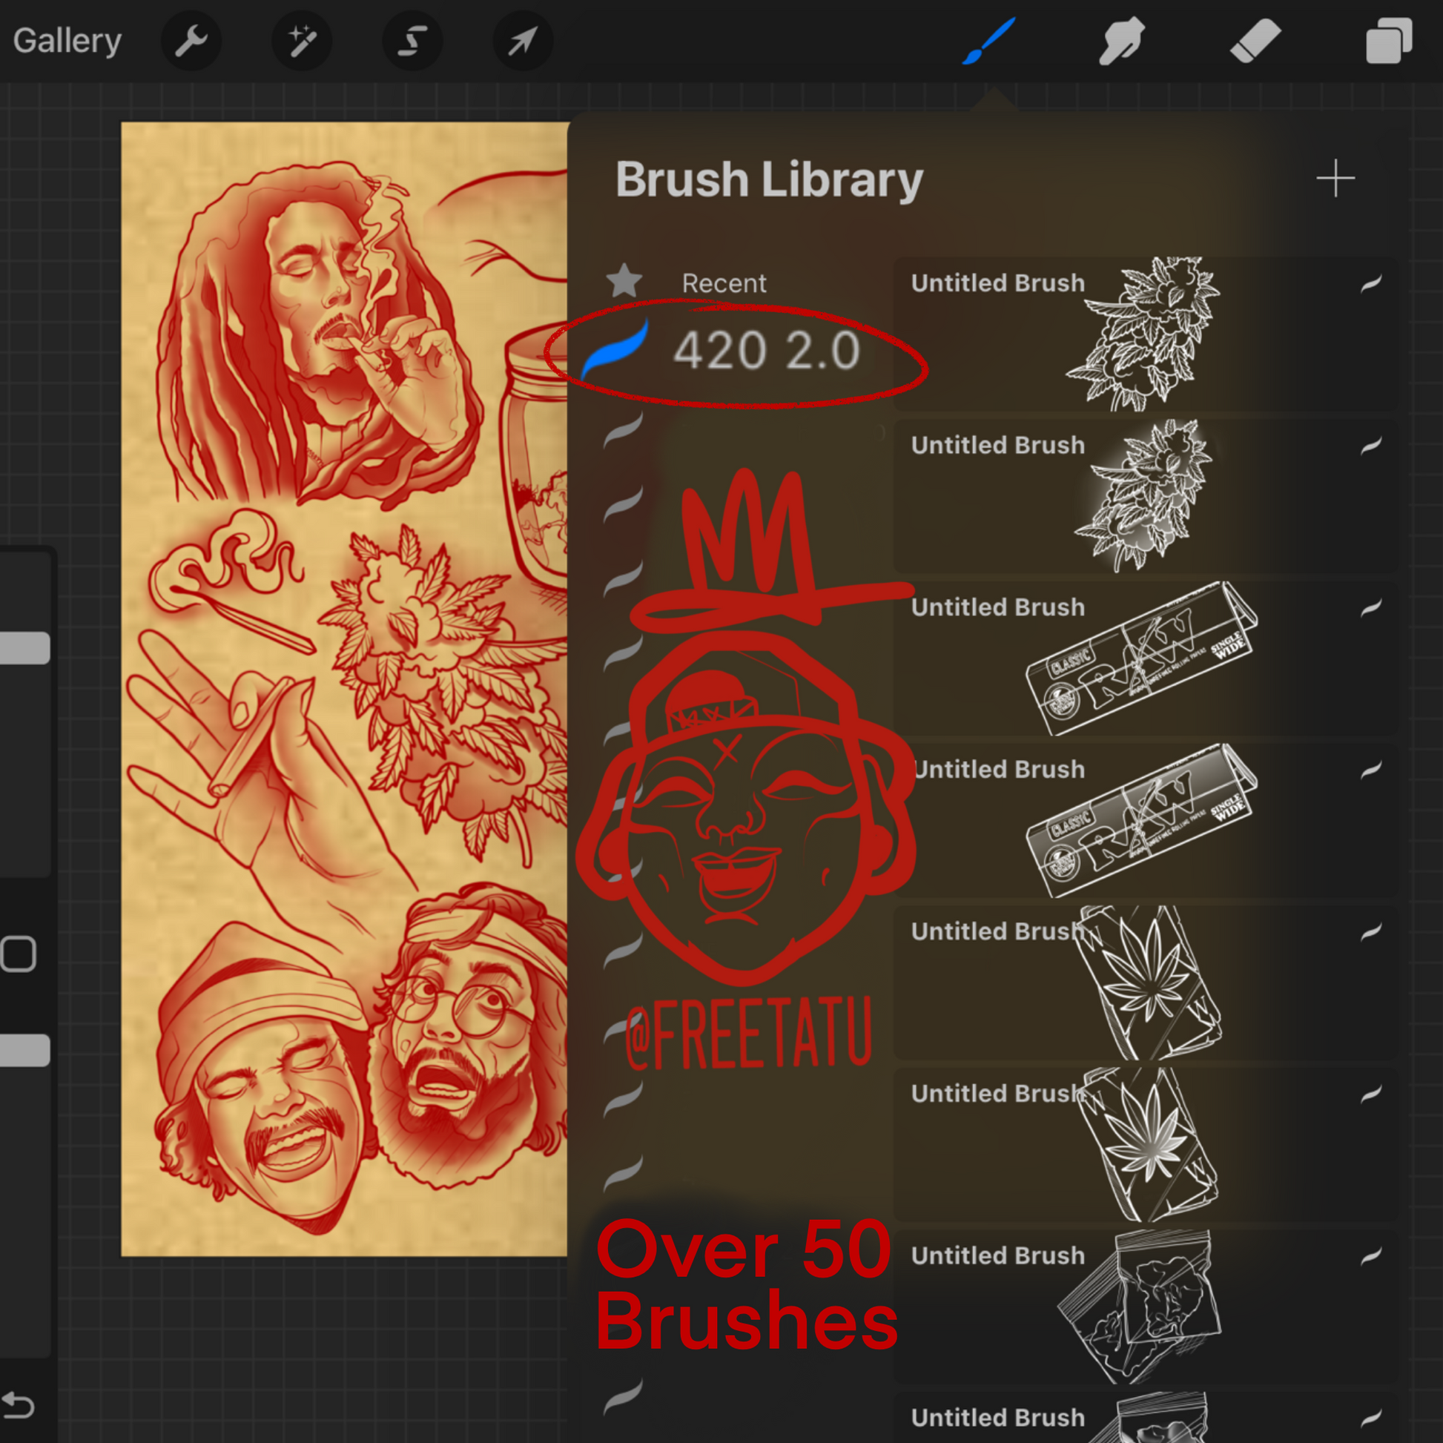
Task: Choose the first RAW rolling papers brush
Action: [1143, 658]
